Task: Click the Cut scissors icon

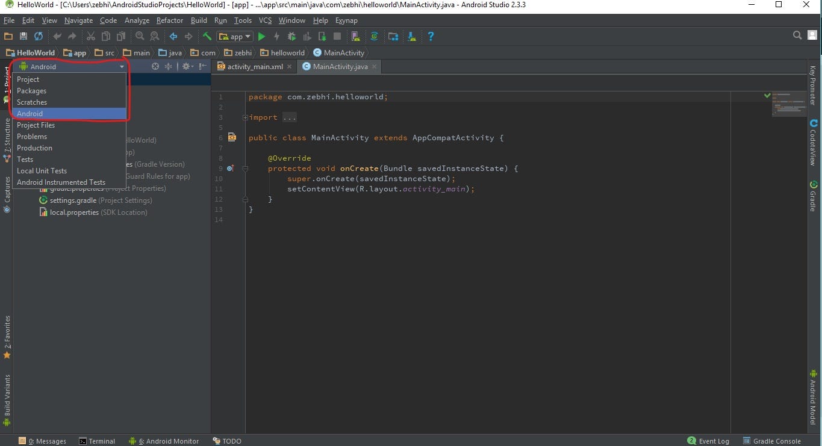Action: [x=91, y=36]
